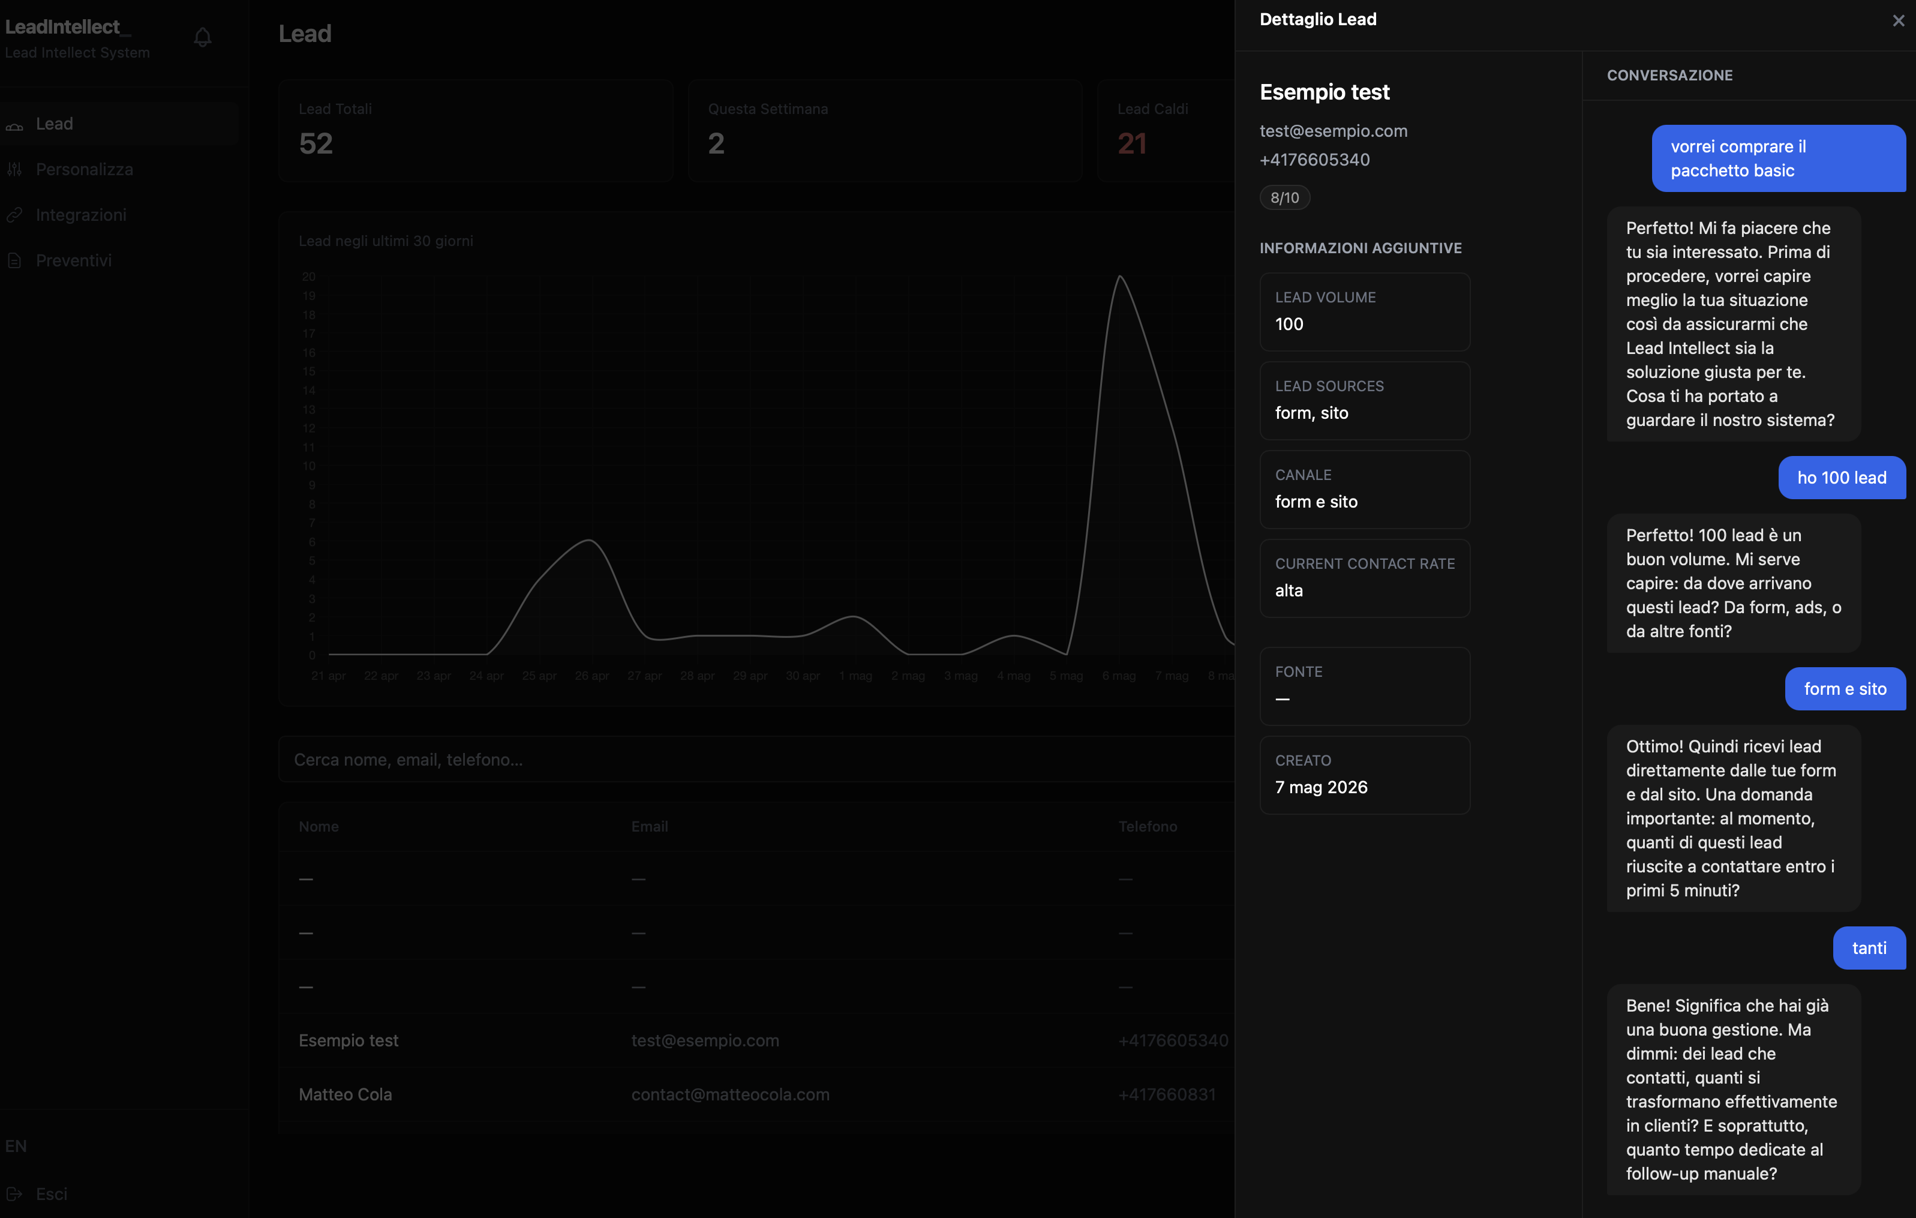Click the notification bell icon
Viewport: 1916px width, 1218px height.
click(203, 37)
